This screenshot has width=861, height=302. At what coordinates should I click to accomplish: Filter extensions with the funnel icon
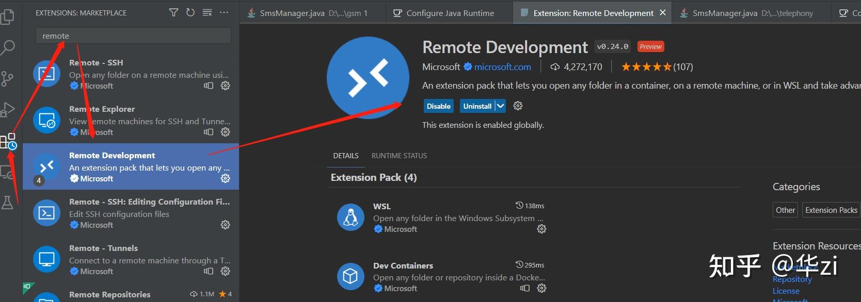[174, 12]
